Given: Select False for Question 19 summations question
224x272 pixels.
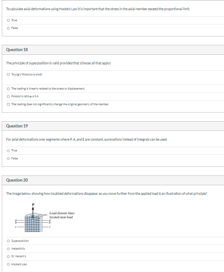Looking at the screenshot, I should (8, 158).
